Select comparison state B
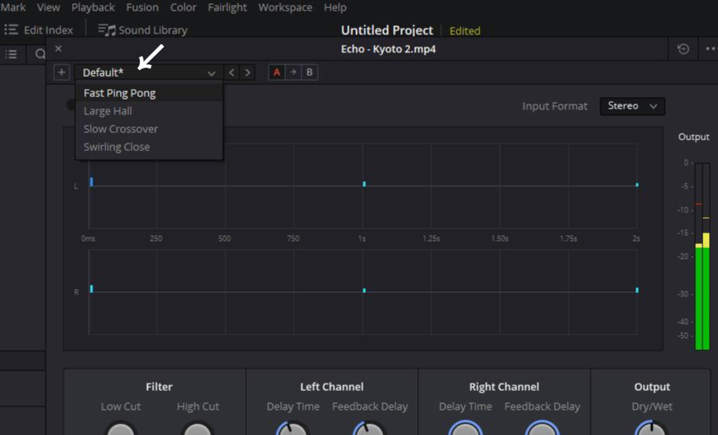The height and width of the screenshot is (435, 718). (310, 73)
